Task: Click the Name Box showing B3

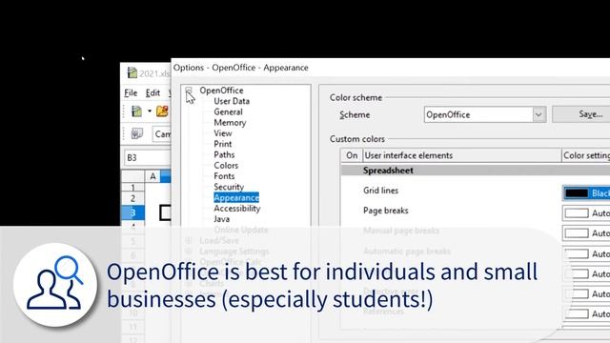Action: tap(147, 157)
